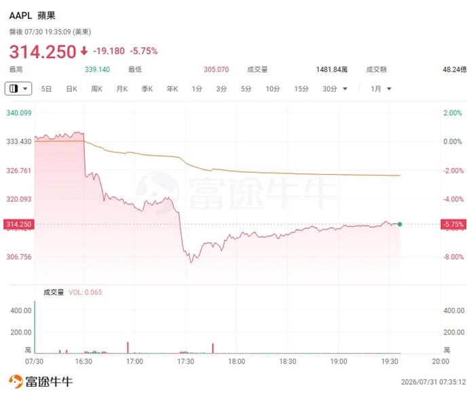Screen dimensions: 475x397
Task: Pick the 15分 interval option
Action: 301,89
